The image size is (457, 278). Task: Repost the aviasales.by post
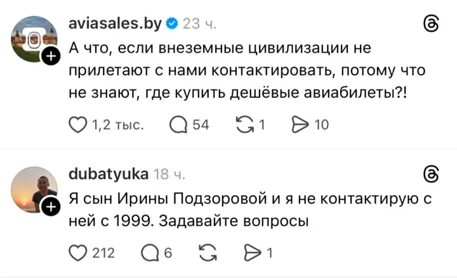coord(243,125)
